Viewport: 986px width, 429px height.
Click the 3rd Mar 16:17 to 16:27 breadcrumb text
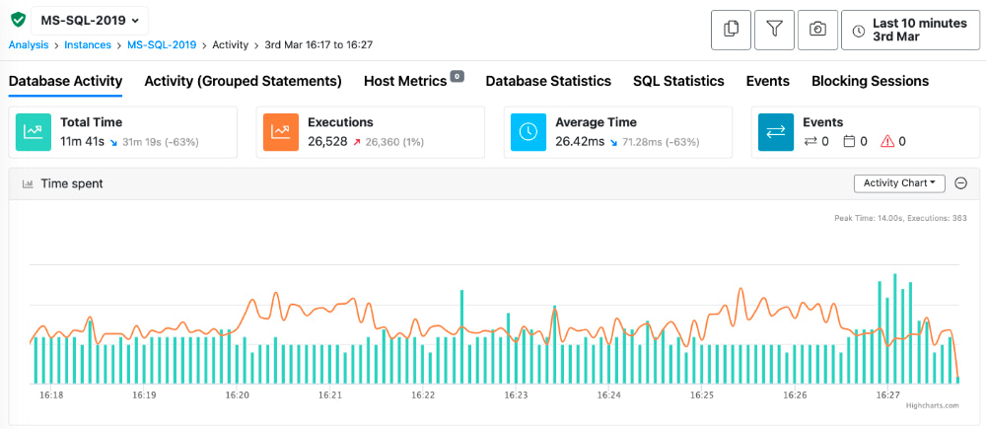[x=318, y=45]
